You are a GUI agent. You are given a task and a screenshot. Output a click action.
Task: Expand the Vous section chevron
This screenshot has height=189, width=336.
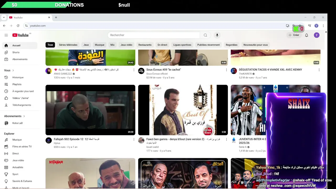(13, 70)
